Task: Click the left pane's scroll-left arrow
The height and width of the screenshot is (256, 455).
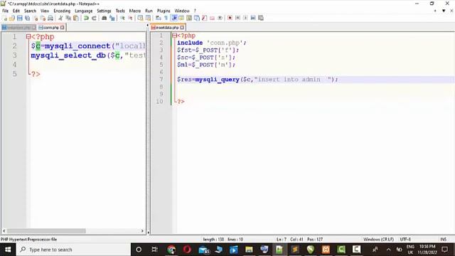Action: point(4,231)
